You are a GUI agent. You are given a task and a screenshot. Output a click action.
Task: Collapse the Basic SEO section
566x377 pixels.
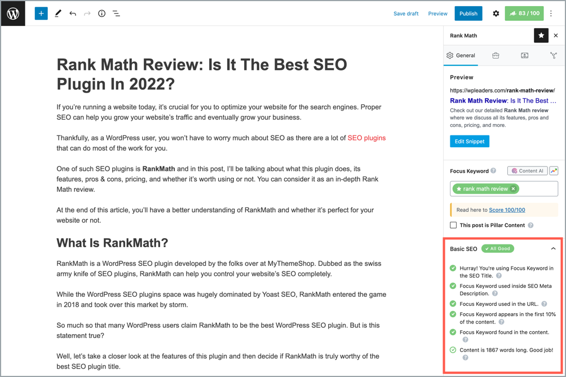click(x=553, y=249)
